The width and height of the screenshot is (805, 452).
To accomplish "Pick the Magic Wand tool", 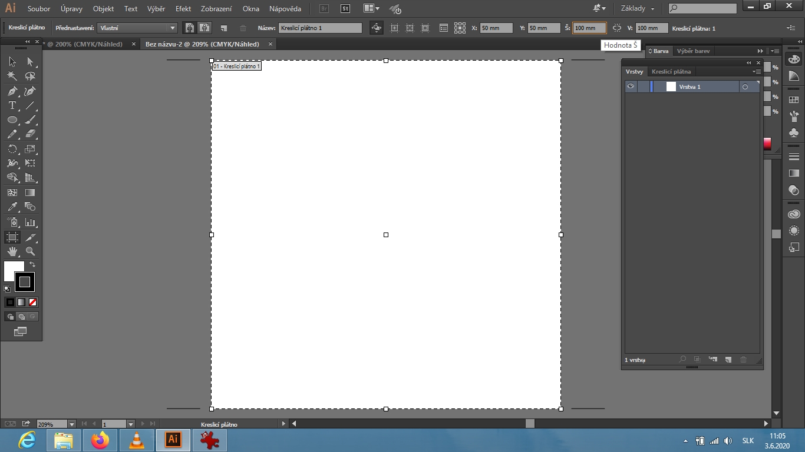I will 12,77.
